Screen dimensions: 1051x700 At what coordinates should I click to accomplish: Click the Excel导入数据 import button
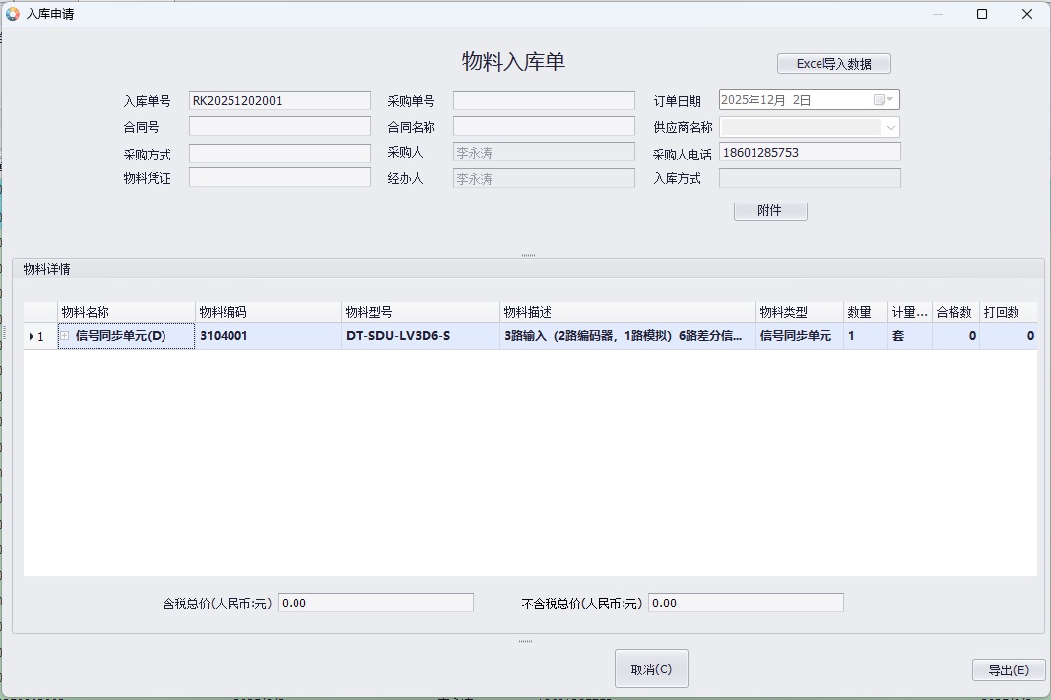click(x=833, y=64)
